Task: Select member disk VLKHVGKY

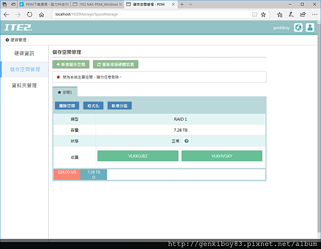Action: point(221,156)
